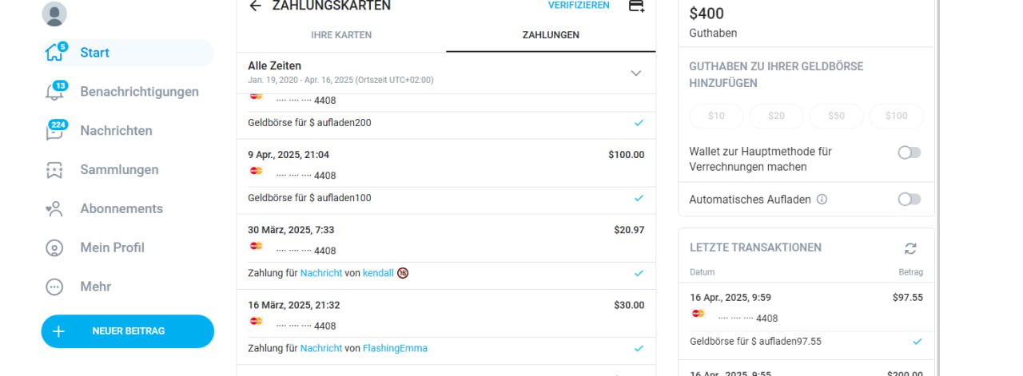Open the Mein Profil icon

pos(54,248)
